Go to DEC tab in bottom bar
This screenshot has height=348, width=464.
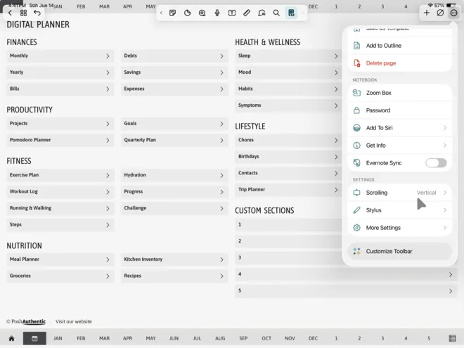coord(313,338)
